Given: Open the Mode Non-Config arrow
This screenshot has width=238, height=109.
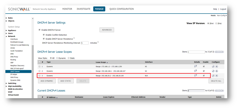Looking at the screenshot, I should (x=226, y=15).
